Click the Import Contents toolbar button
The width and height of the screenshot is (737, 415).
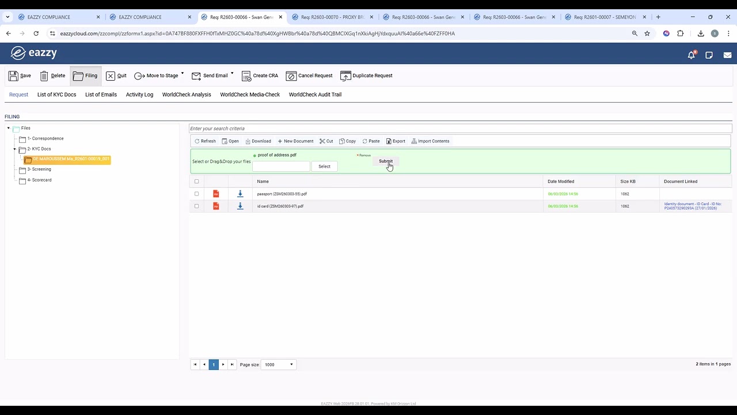pyautogui.click(x=430, y=141)
